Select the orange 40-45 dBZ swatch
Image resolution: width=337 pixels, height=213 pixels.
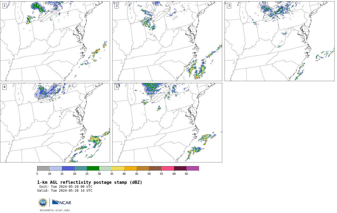coord(130,169)
